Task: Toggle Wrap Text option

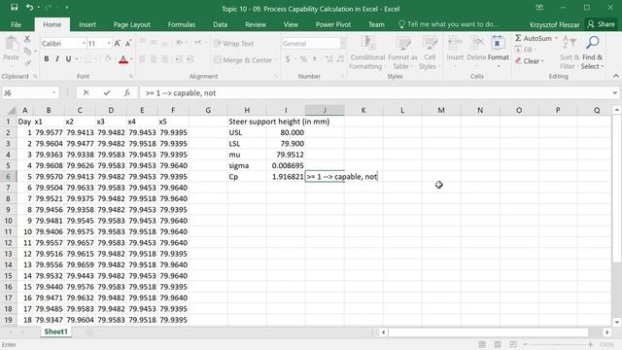Action: [x=233, y=43]
